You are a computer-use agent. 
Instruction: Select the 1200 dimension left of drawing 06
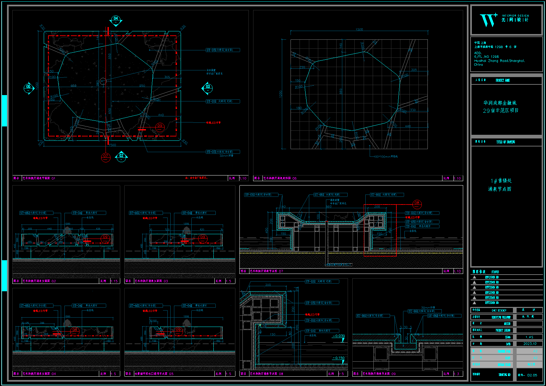(x=281, y=94)
